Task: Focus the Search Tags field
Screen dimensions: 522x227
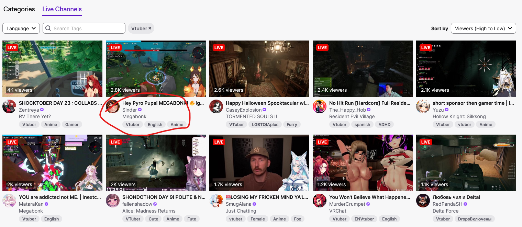Action: click(x=84, y=29)
